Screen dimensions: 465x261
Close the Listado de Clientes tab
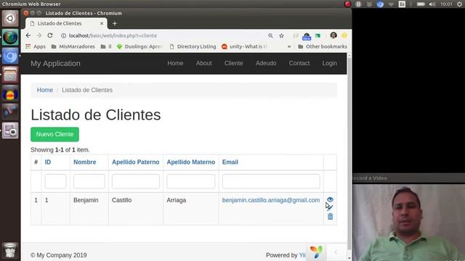(102, 23)
